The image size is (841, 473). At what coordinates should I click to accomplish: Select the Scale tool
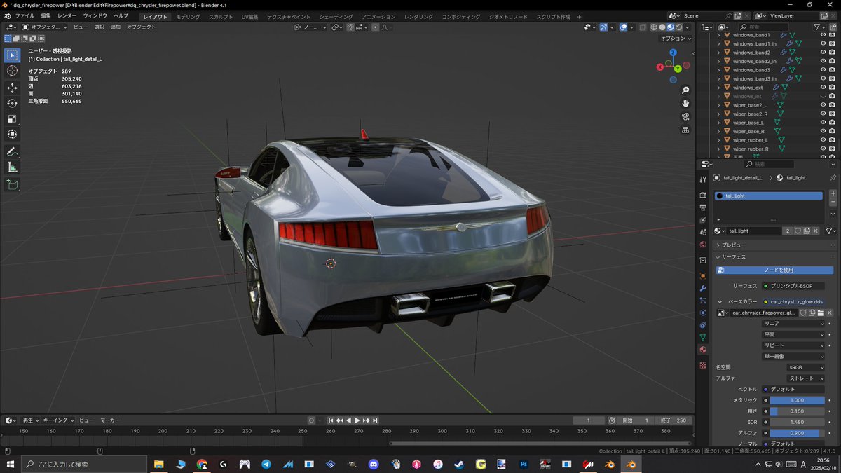pos(13,119)
